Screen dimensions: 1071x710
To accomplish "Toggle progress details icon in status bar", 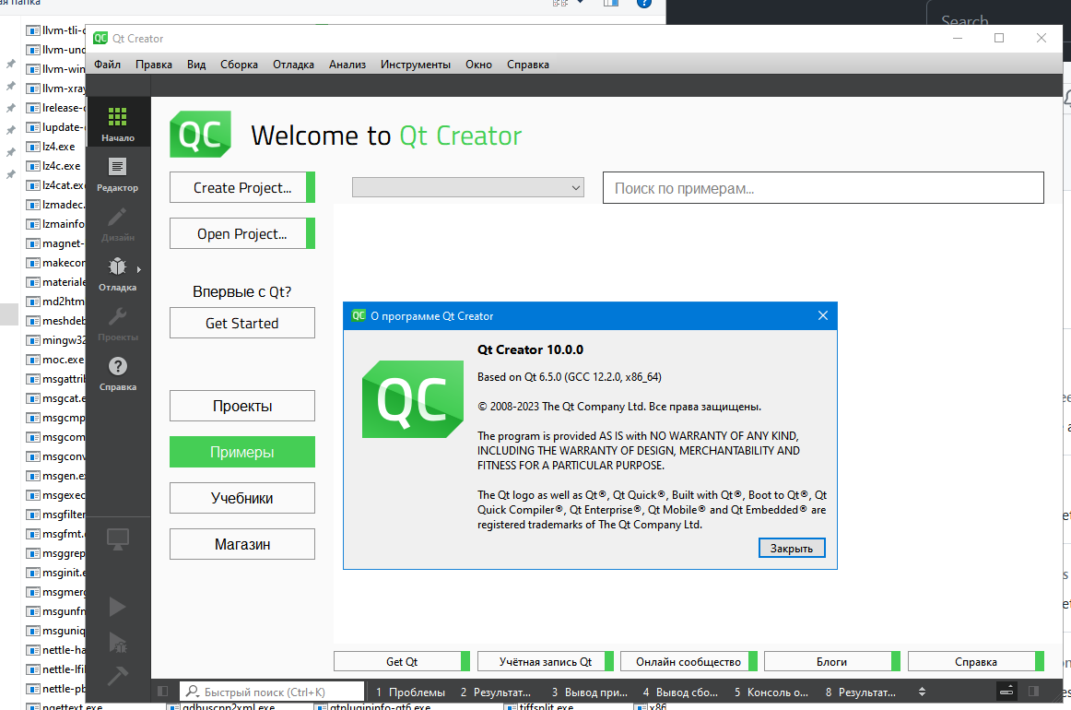I will click(1006, 692).
